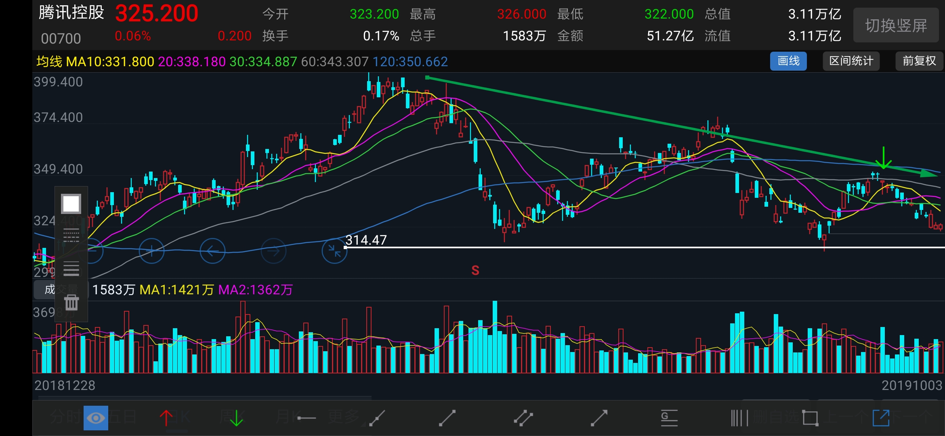Click the red S marker on chart
Viewport: 945px width, 436px height.
pos(475,270)
